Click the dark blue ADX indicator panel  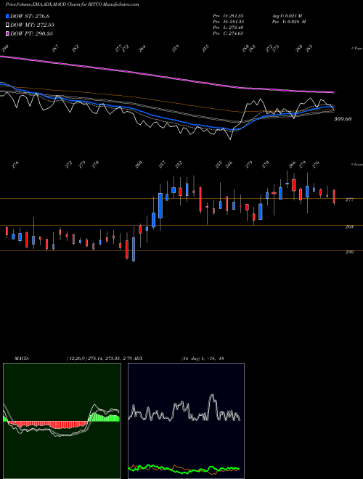point(186,421)
